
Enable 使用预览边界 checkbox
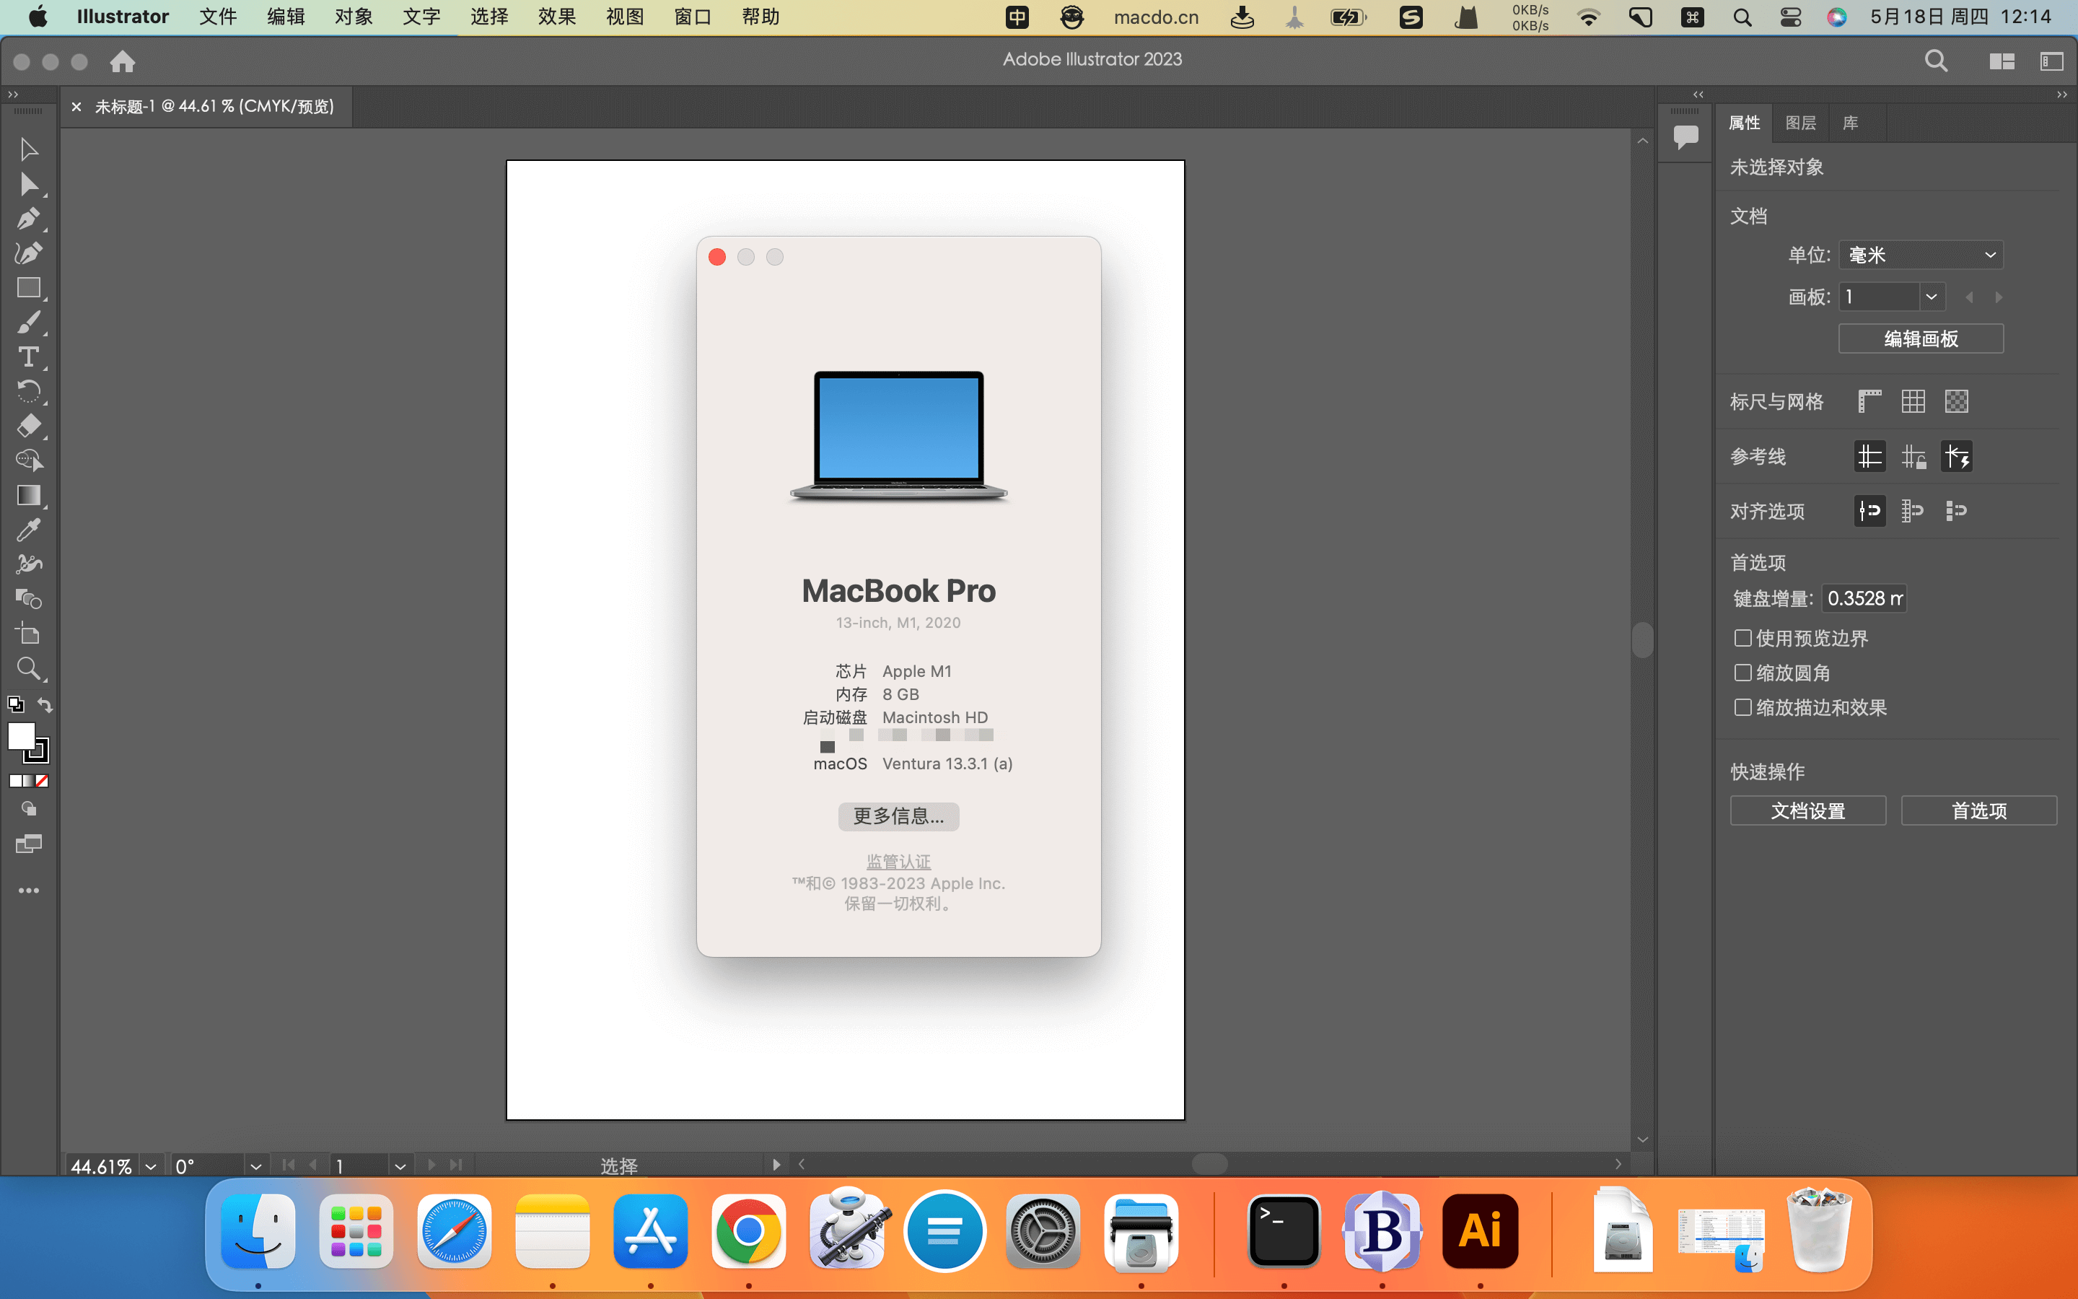1743,639
